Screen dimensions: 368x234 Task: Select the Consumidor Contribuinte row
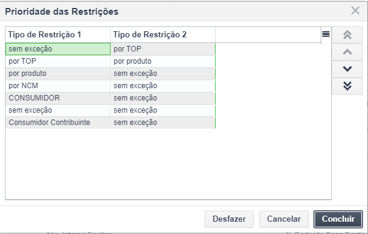click(111, 123)
